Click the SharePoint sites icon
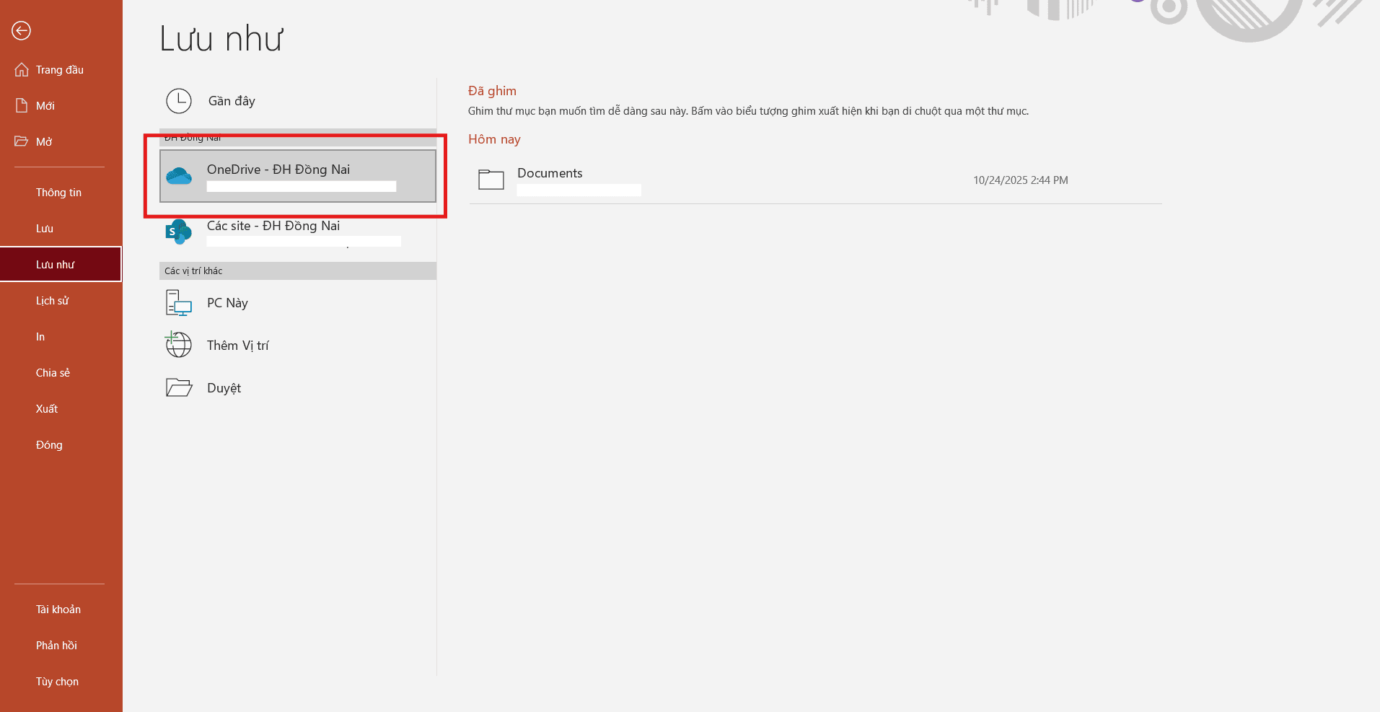1380x712 pixels. (x=179, y=232)
